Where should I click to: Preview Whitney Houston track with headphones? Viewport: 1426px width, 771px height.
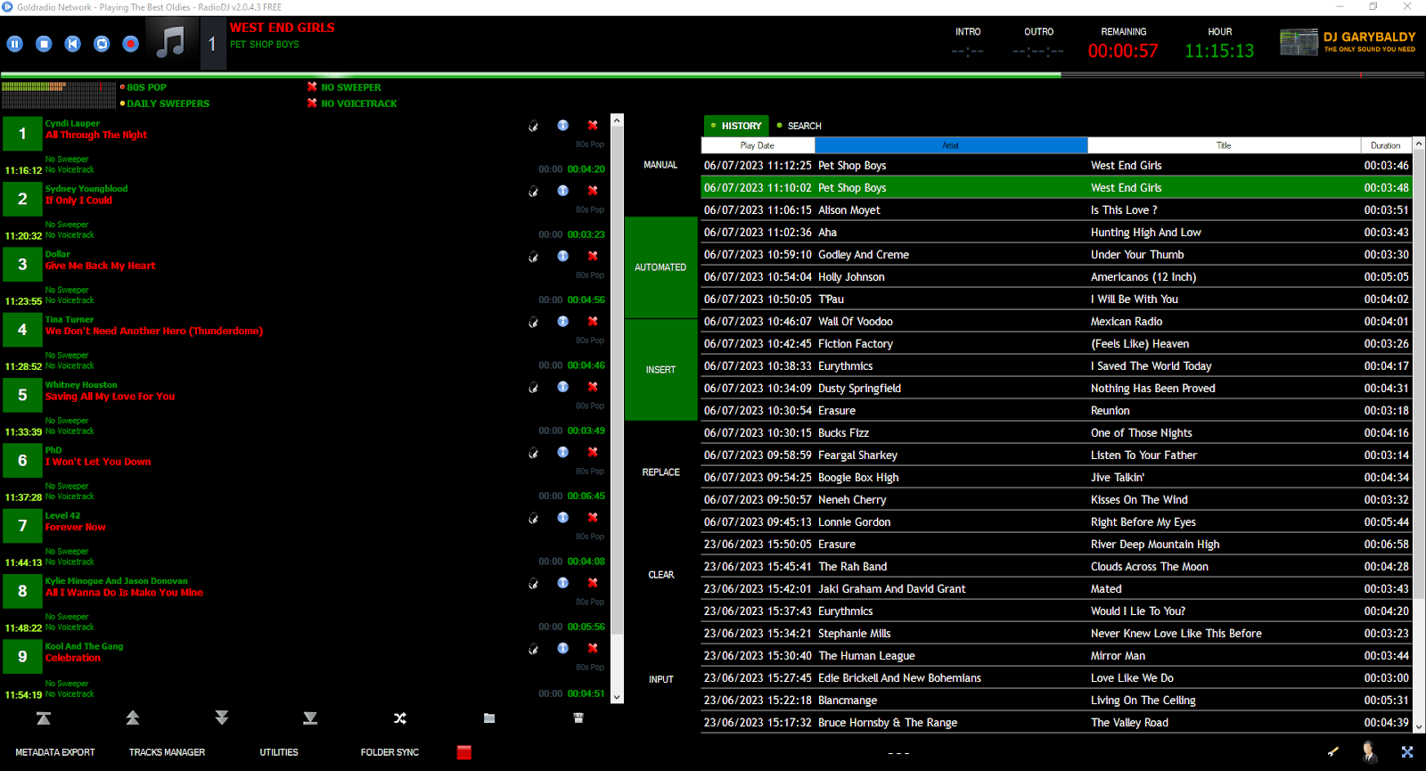click(533, 388)
